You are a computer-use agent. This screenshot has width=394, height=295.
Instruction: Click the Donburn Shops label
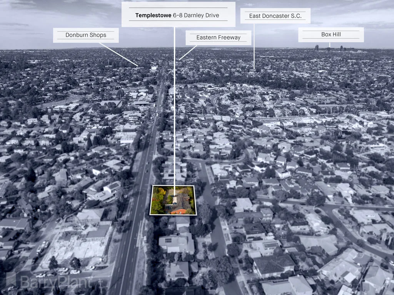pyautogui.click(x=85, y=35)
